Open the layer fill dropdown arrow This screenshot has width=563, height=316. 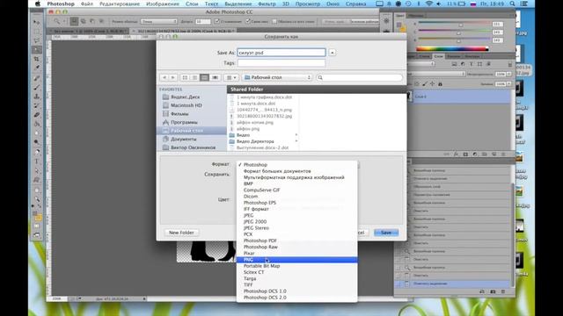coord(508,84)
